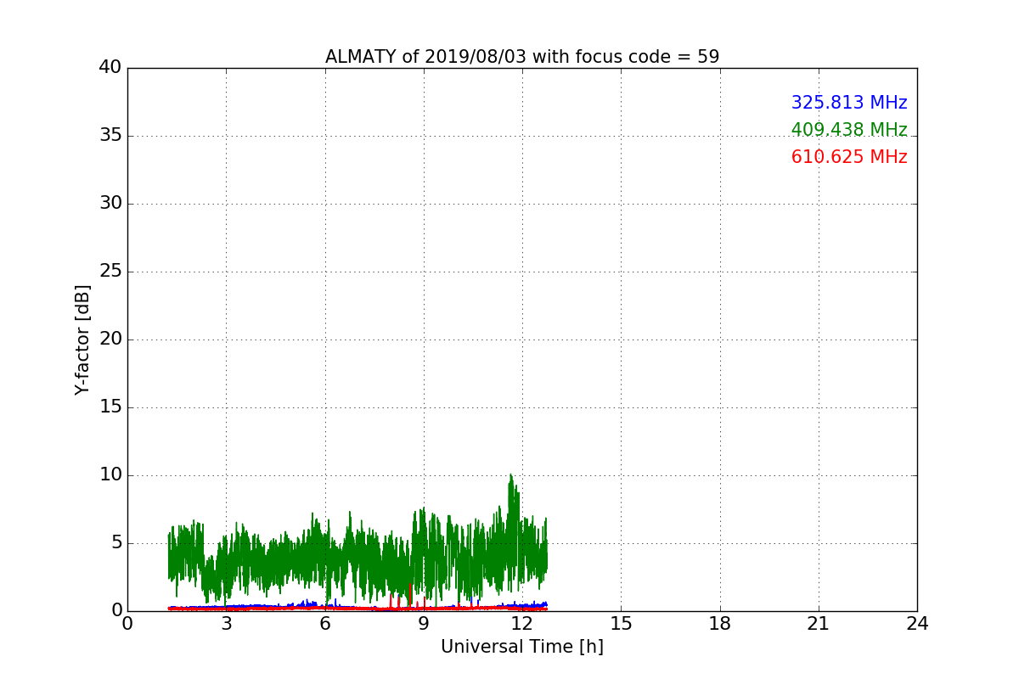Click x-axis tick label '12'
The width and height of the screenshot is (1019, 679).
point(522,624)
